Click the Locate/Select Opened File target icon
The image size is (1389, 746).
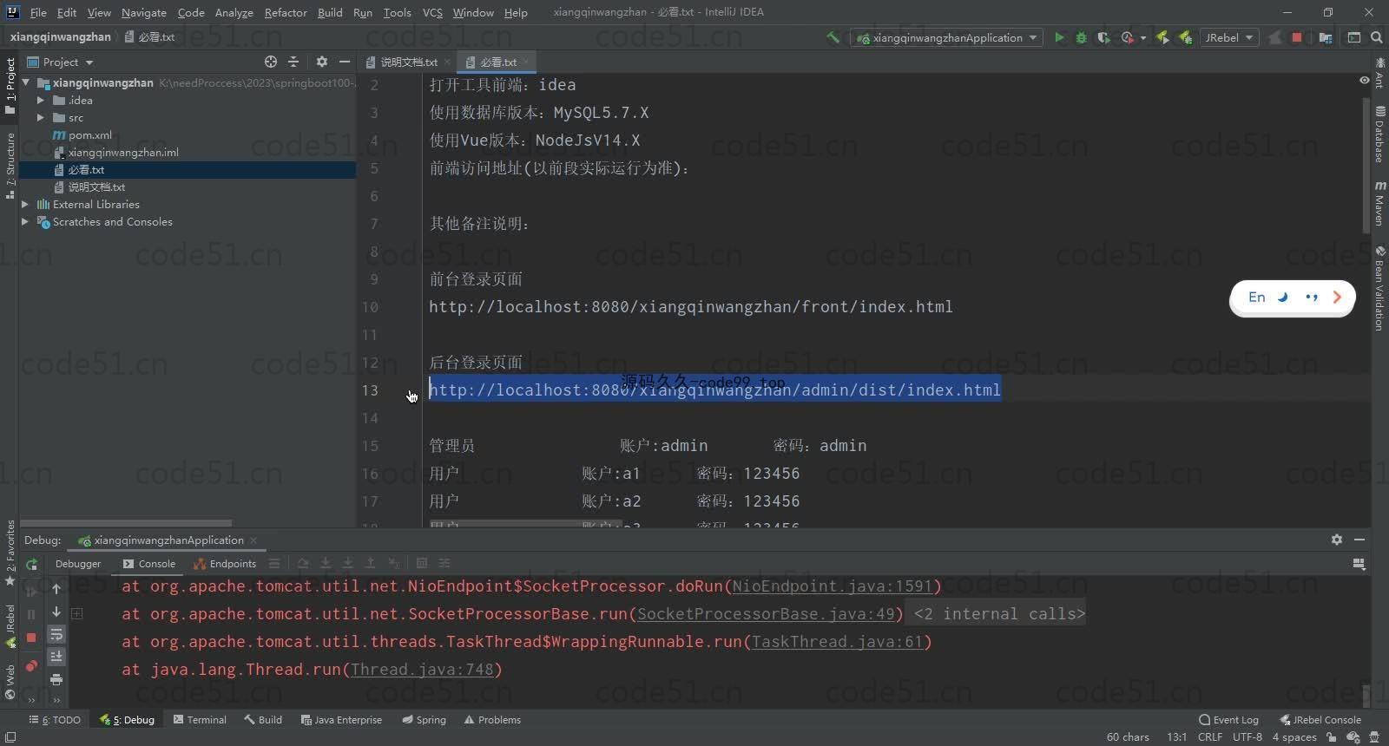[x=271, y=62]
